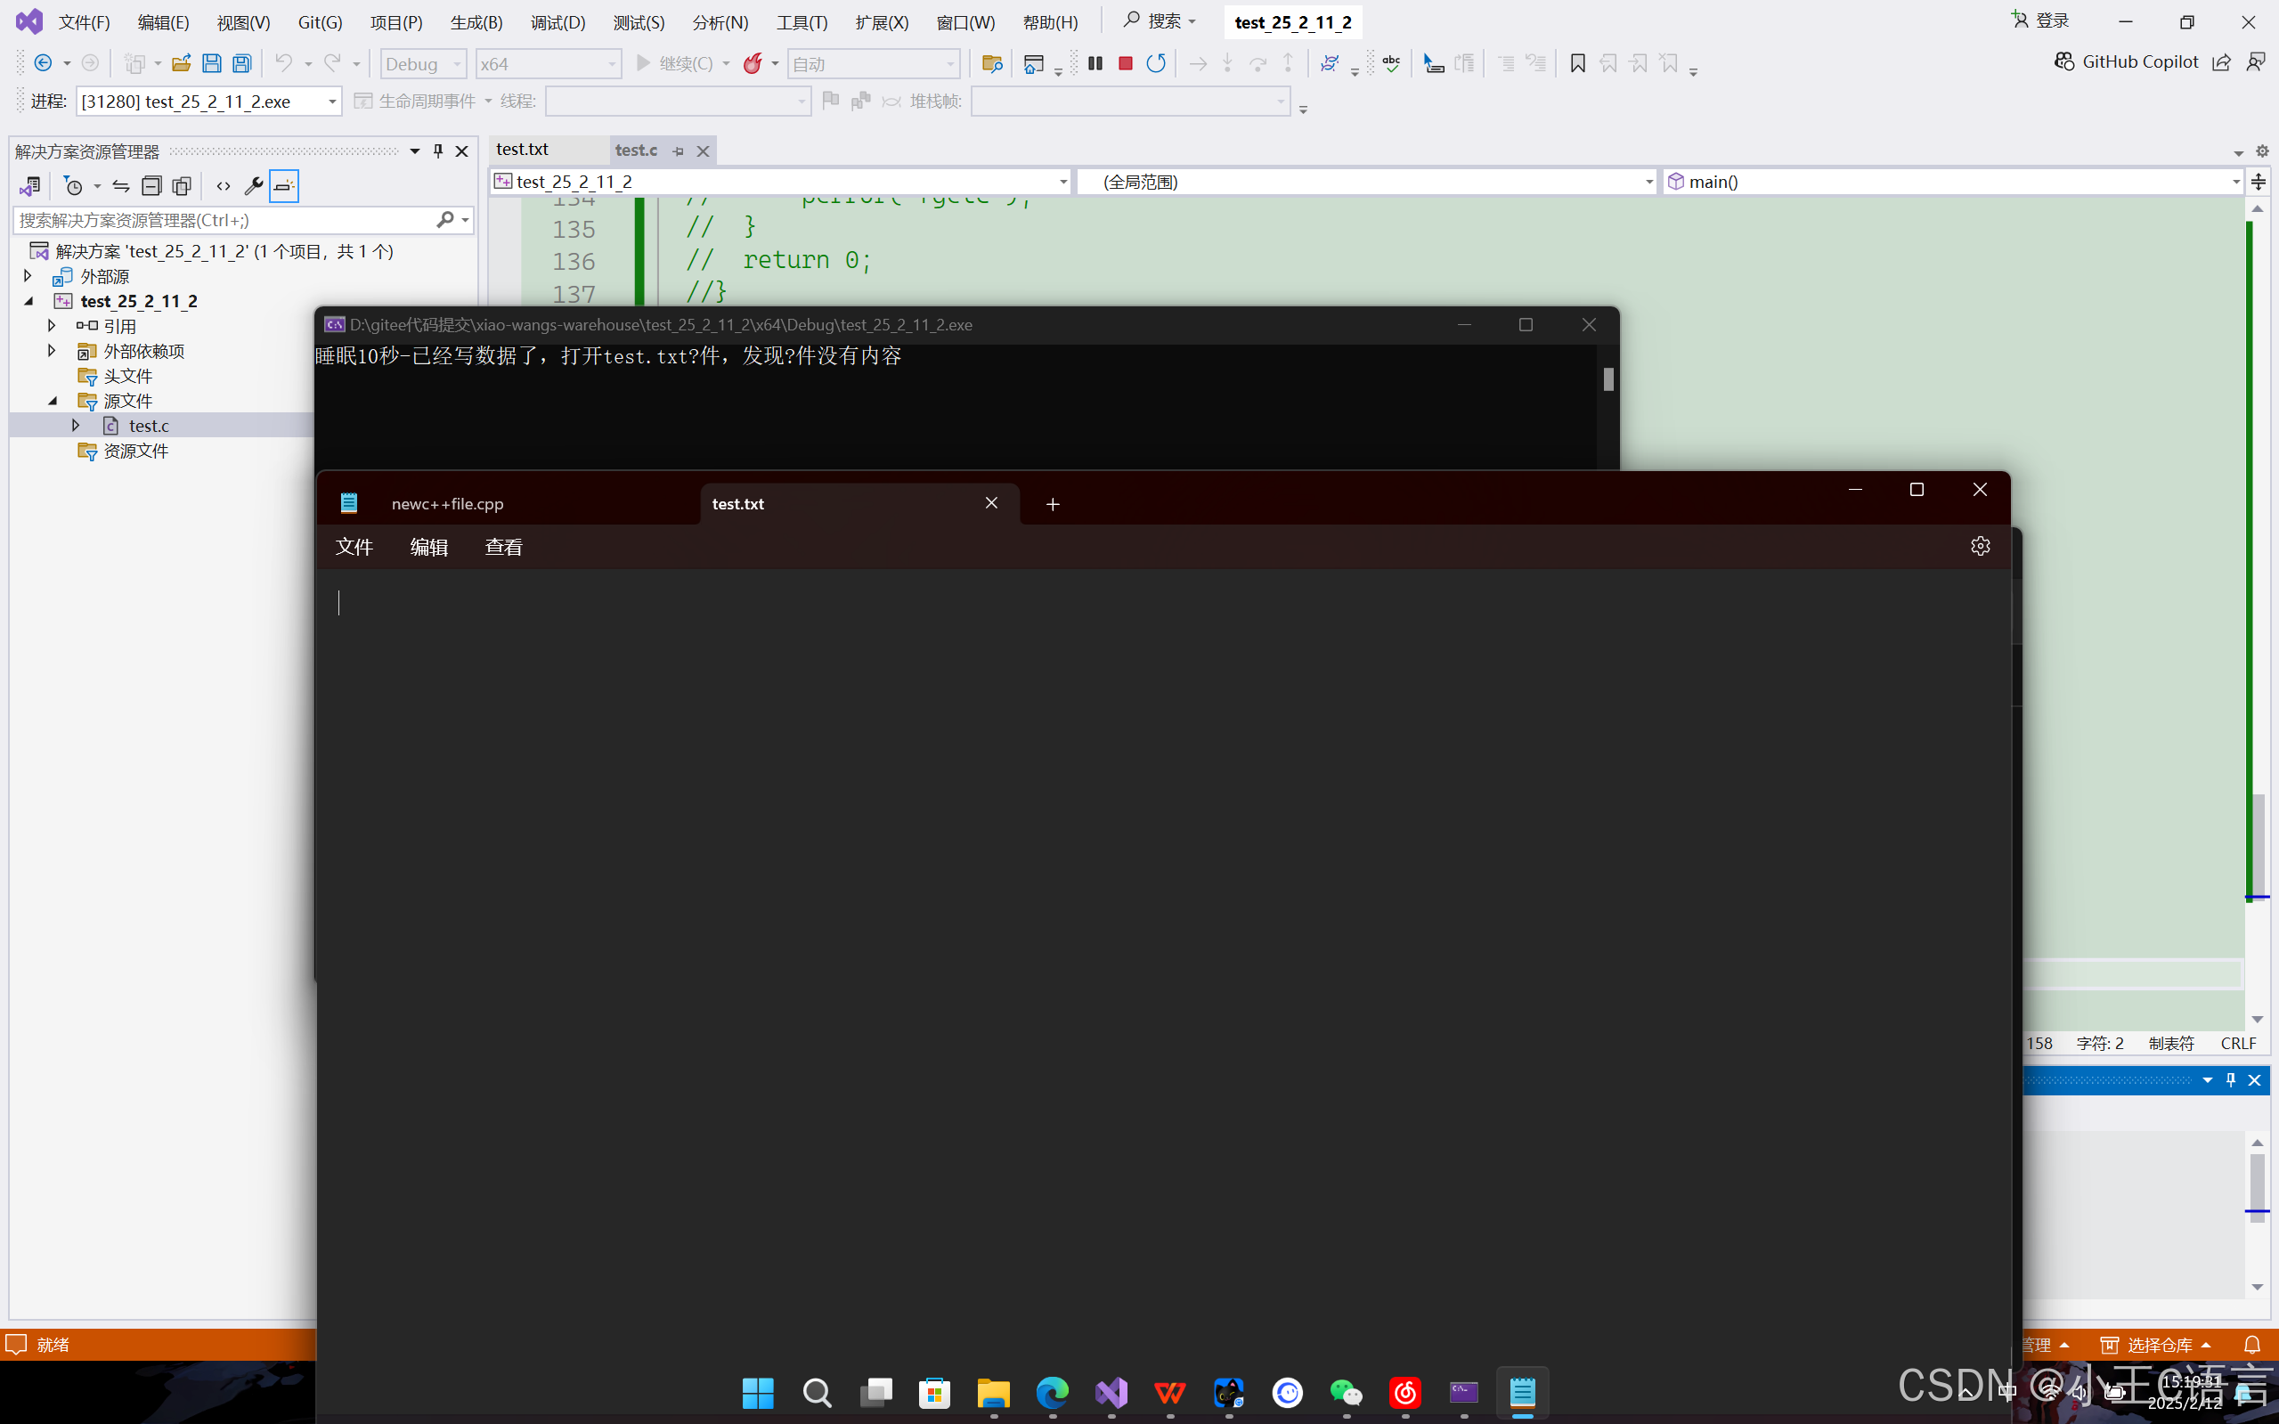Switch to the newc++file.cpp Notepad tab

coord(447,504)
